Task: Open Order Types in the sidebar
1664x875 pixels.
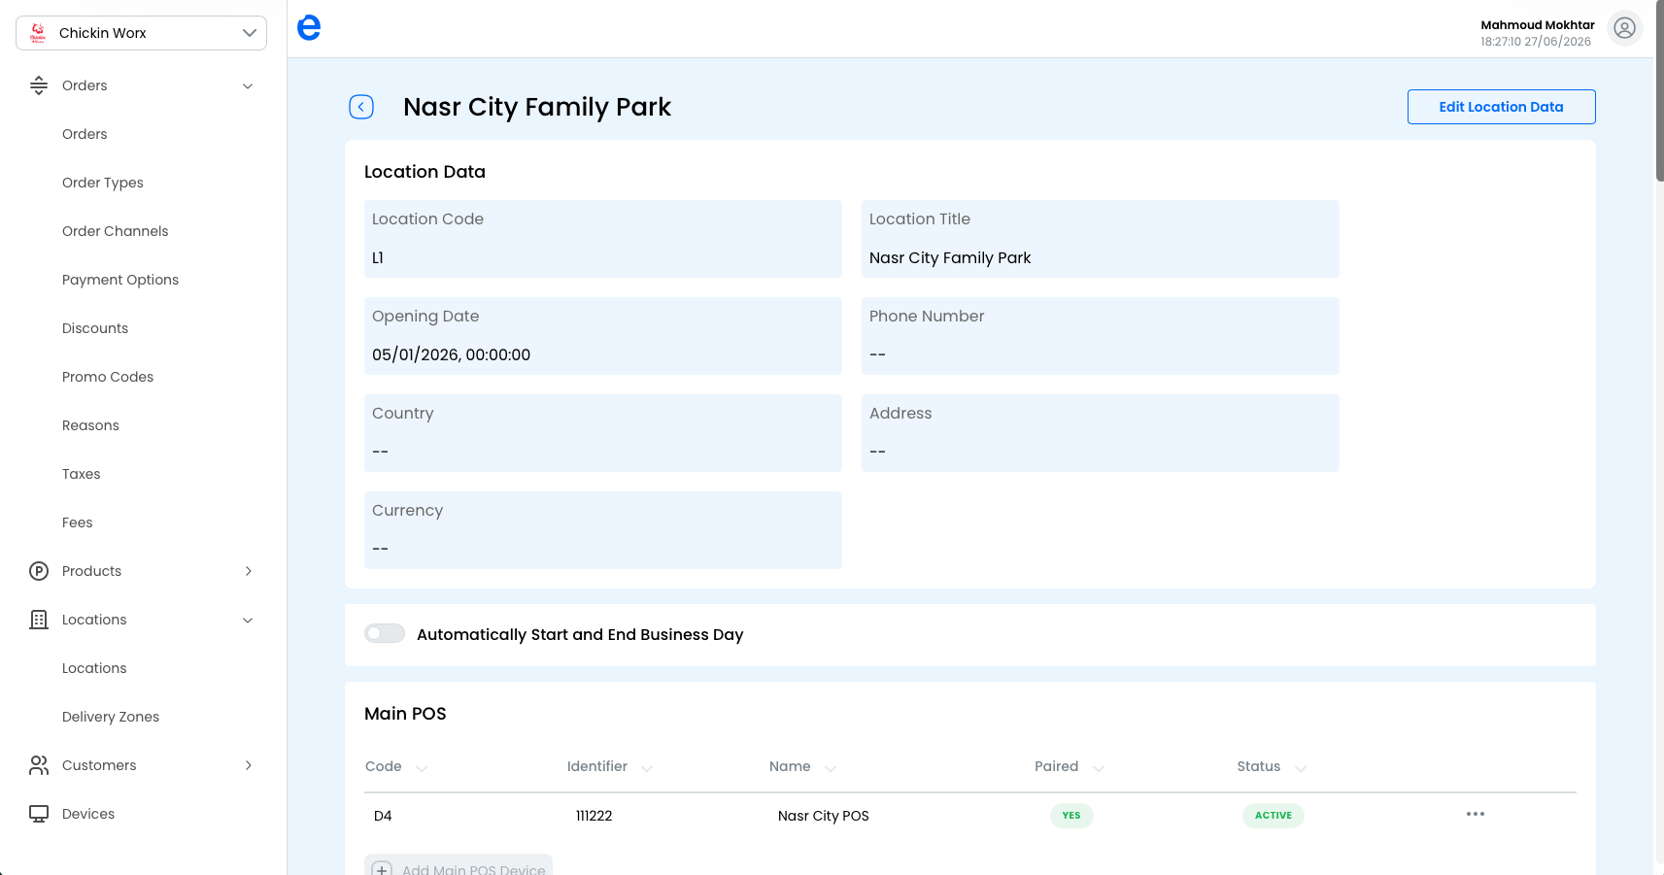Action: click(x=103, y=183)
